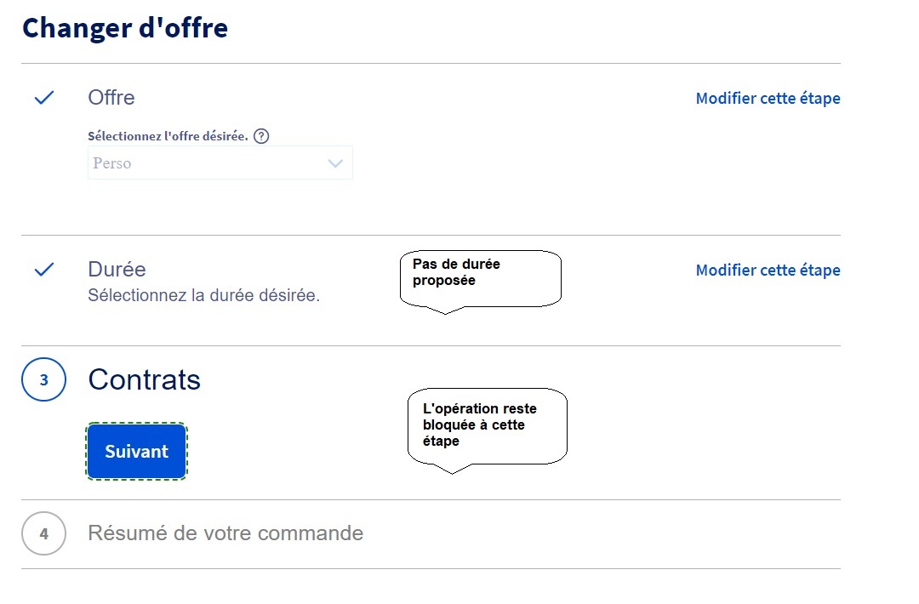This screenshot has height=604, width=919.
Task: Click the help question mark icon
Action: (261, 136)
